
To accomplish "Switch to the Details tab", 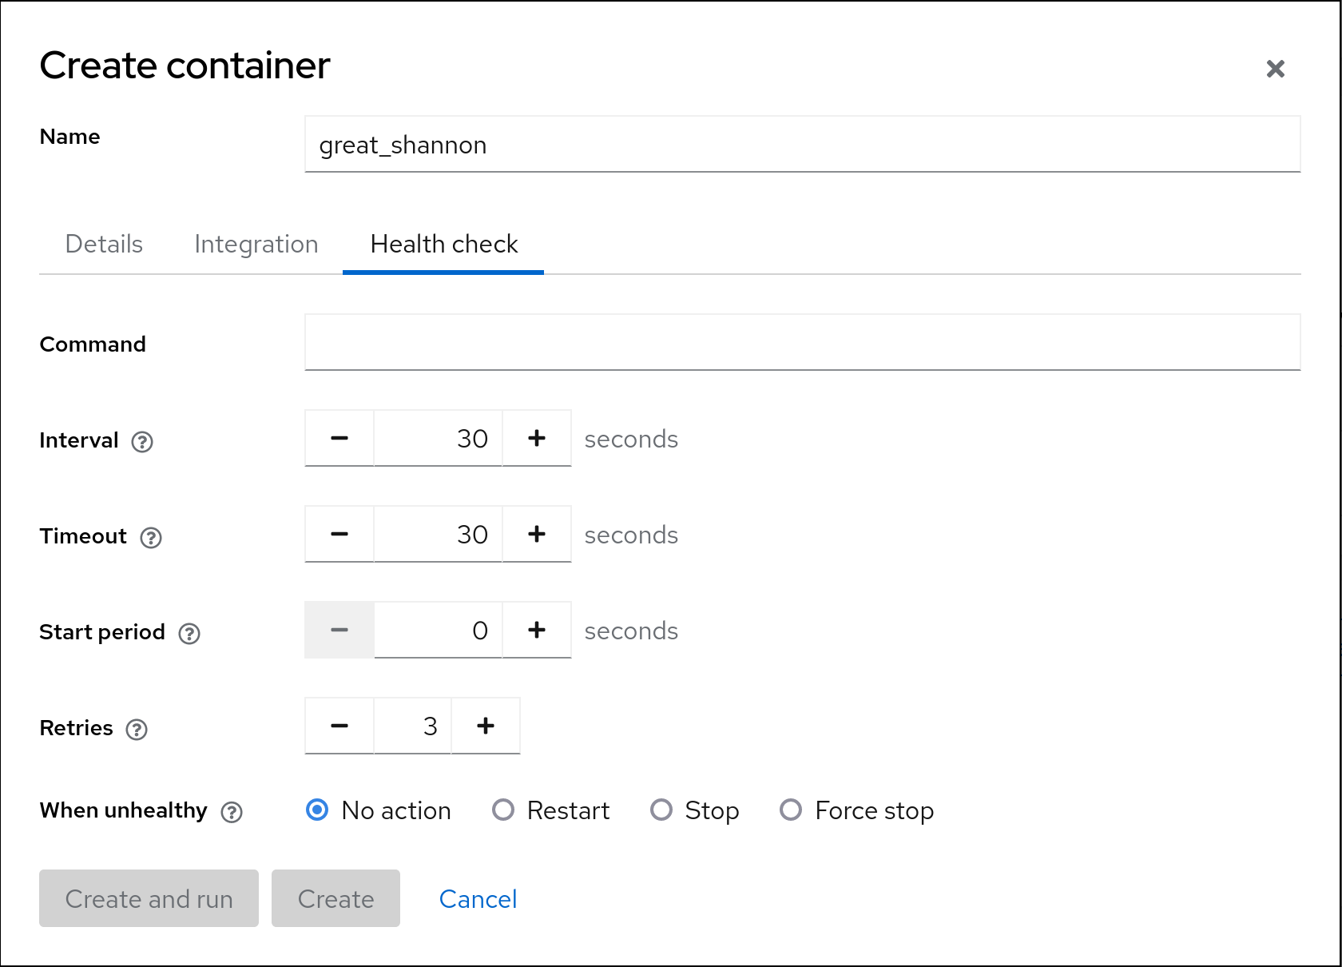I will (x=104, y=244).
